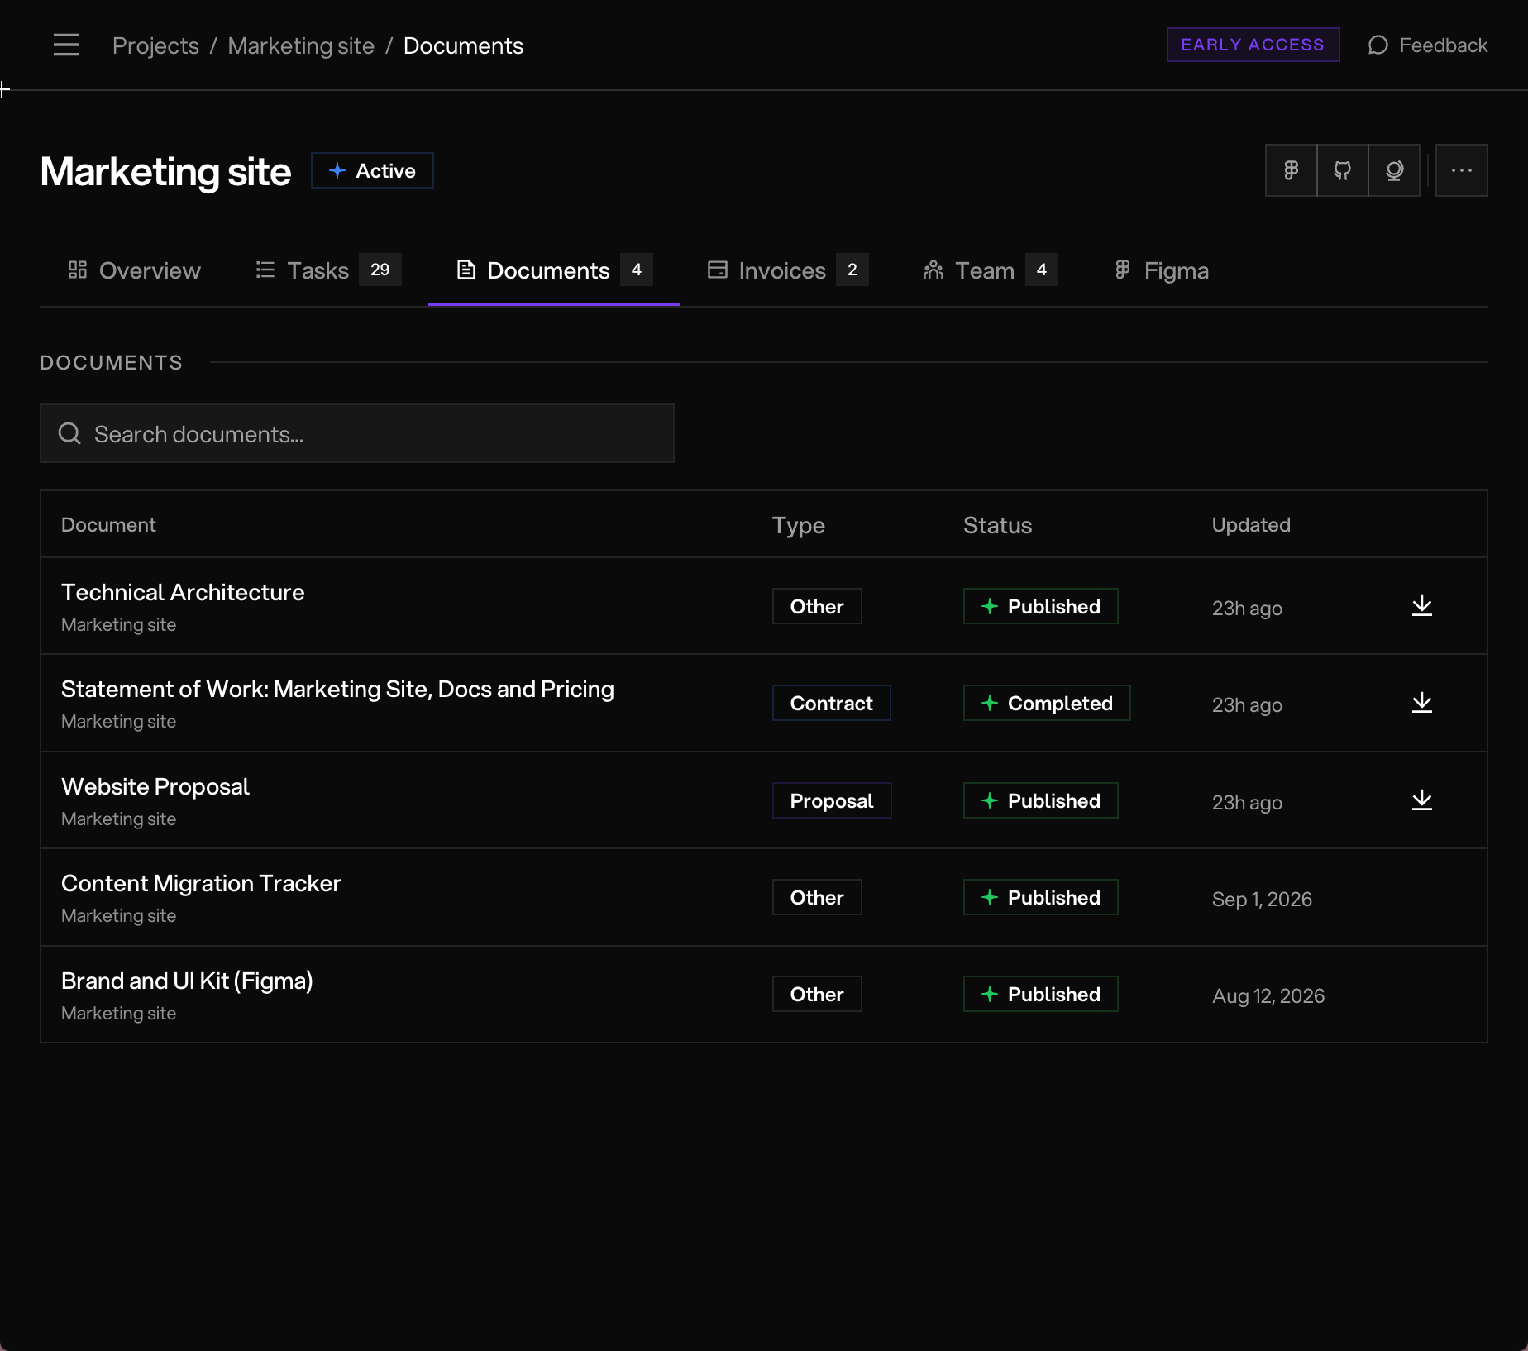Open Statement of Work: Marketing Site, Docs and Pricing

[x=337, y=689]
